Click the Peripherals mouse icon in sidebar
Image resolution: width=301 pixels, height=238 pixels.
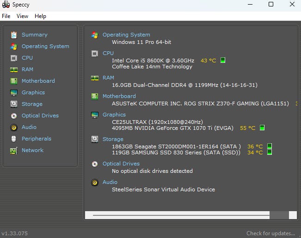tap(13, 139)
